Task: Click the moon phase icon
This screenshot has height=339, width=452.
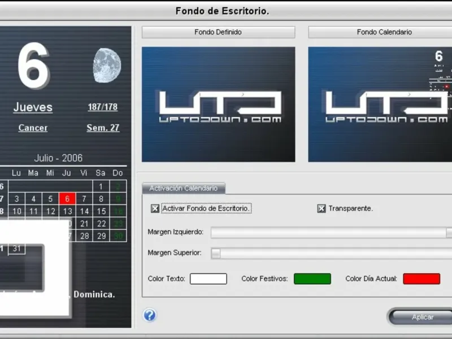Action: click(107, 65)
